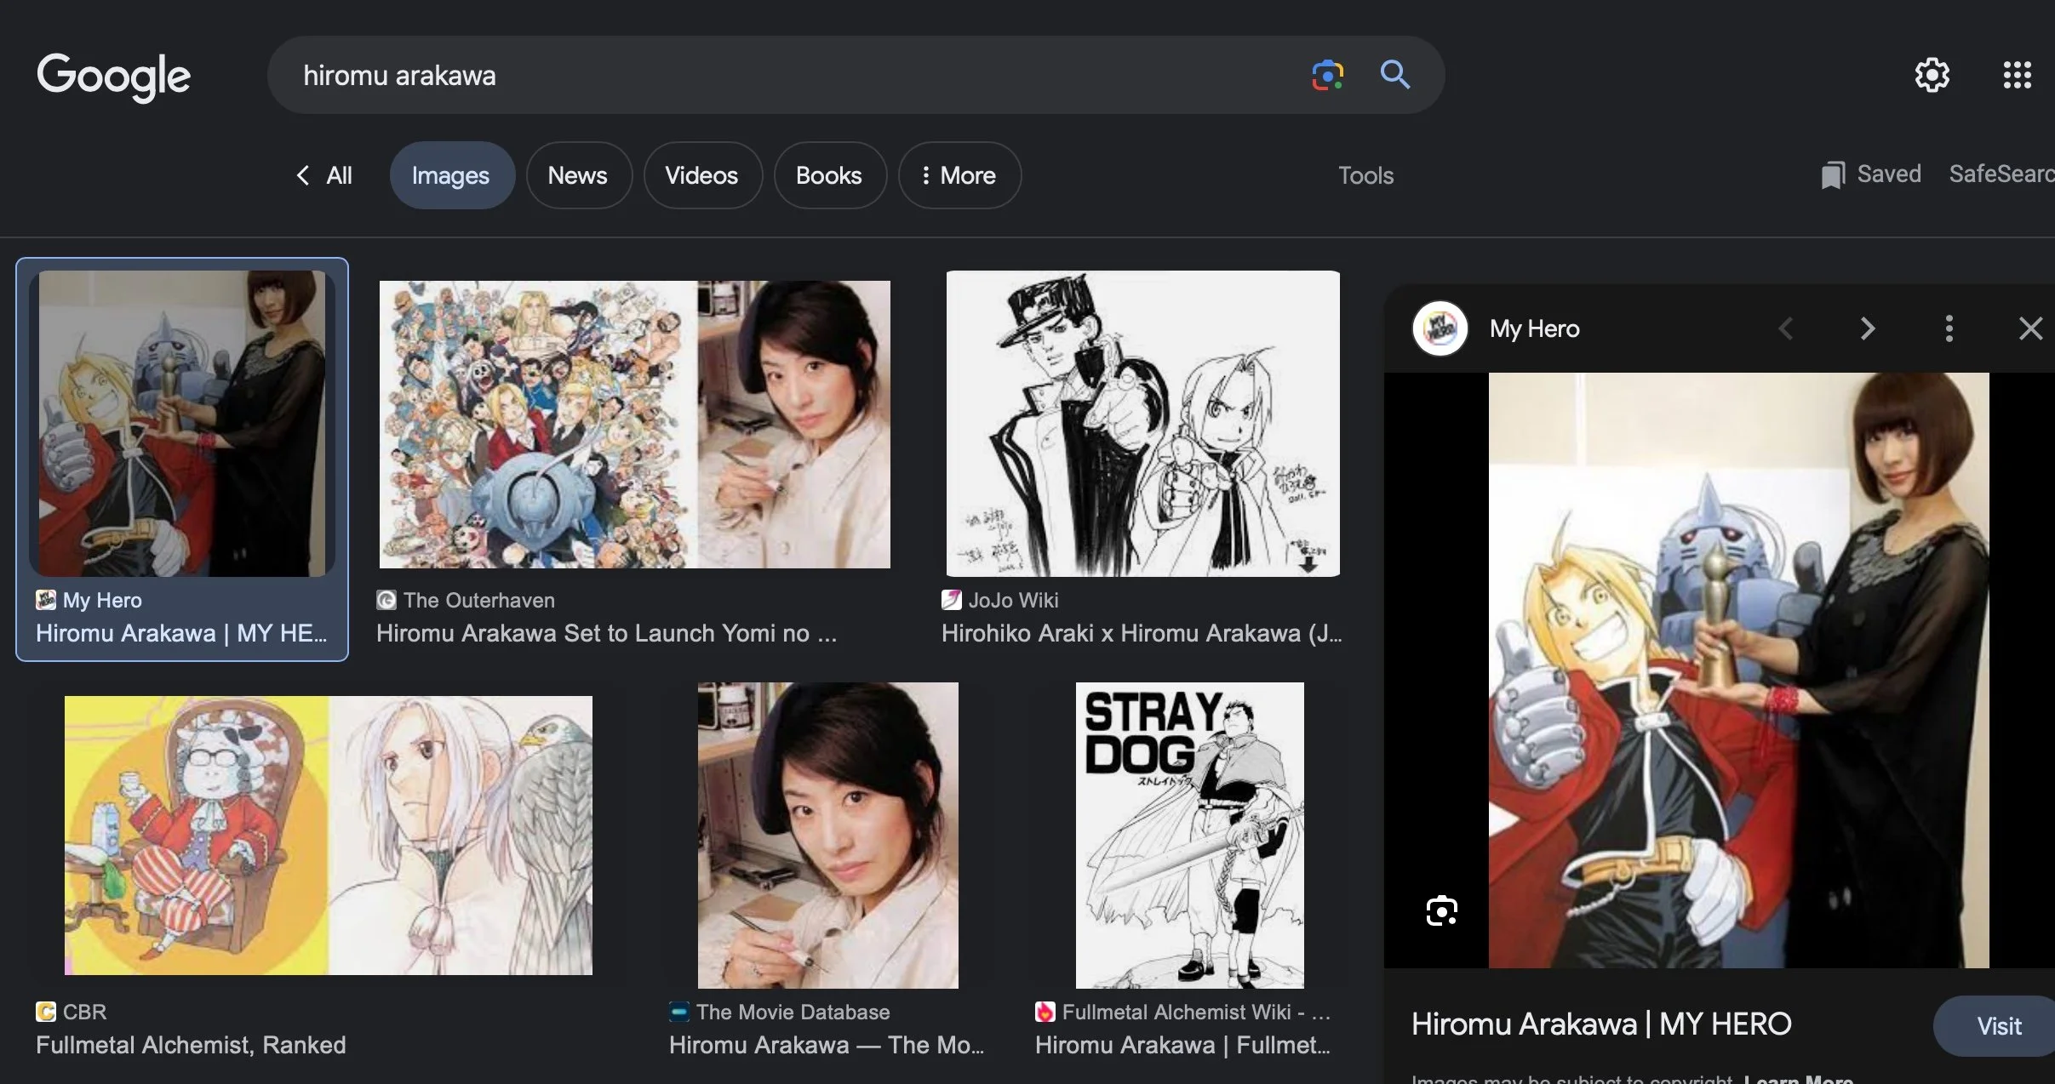Open the SafeSearch dropdown
This screenshot has width=2055, height=1084.
click(2001, 174)
